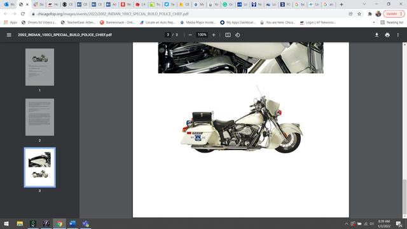Open the Bannersnack bookmark

point(118,23)
